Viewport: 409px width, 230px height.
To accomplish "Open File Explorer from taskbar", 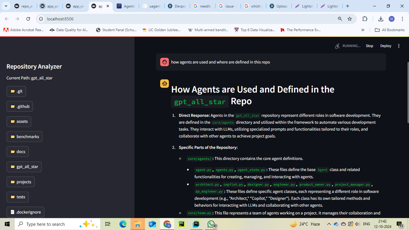I will coord(137,224).
